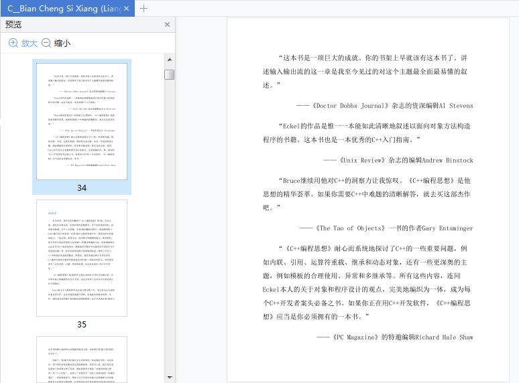Click the Doctor Dobbs Journal attribution line
The height and width of the screenshot is (383, 519).
click(x=385, y=106)
